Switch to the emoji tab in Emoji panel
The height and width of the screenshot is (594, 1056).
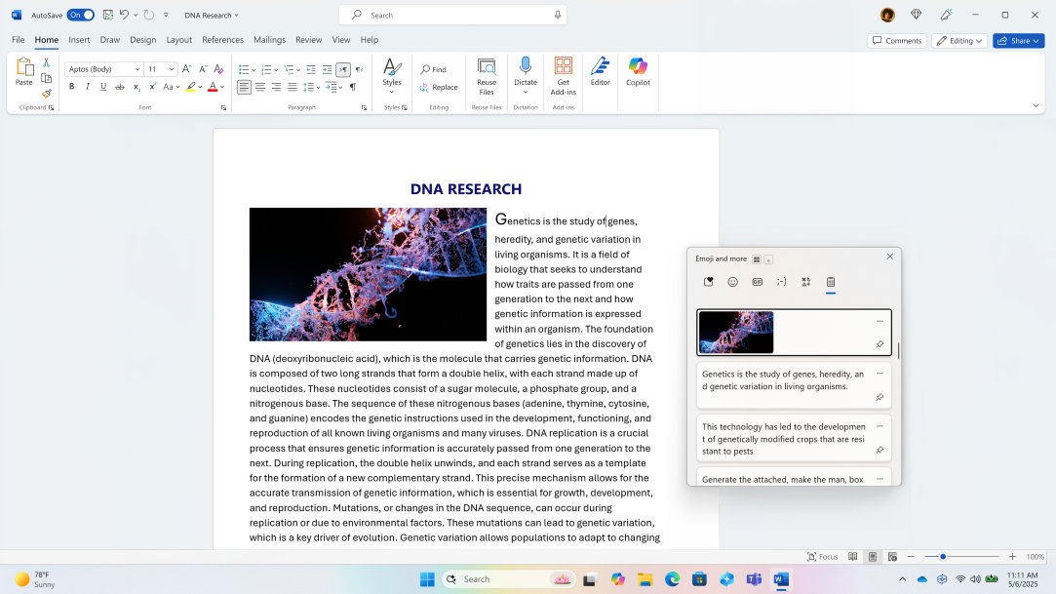point(732,281)
